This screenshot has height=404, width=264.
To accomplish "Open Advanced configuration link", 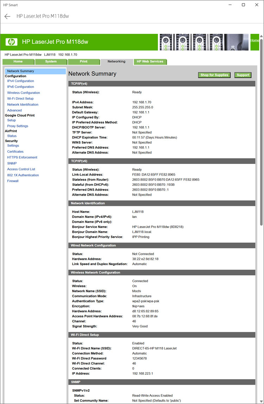I will (14, 110).
